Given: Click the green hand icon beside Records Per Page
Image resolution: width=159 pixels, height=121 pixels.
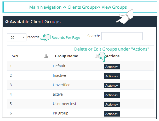Looking at the screenshot, I should [46, 37].
